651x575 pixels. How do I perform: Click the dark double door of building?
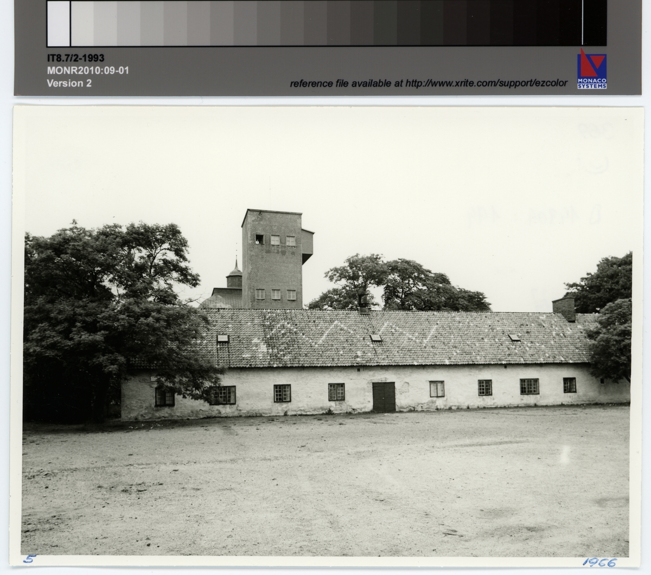click(384, 397)
